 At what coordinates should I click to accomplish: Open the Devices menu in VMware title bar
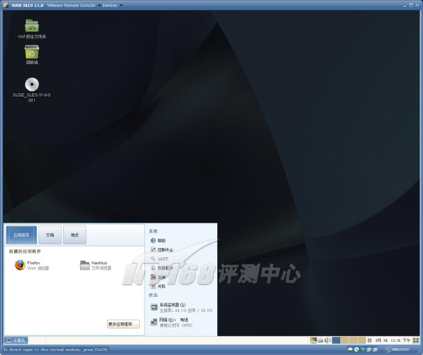112,5
